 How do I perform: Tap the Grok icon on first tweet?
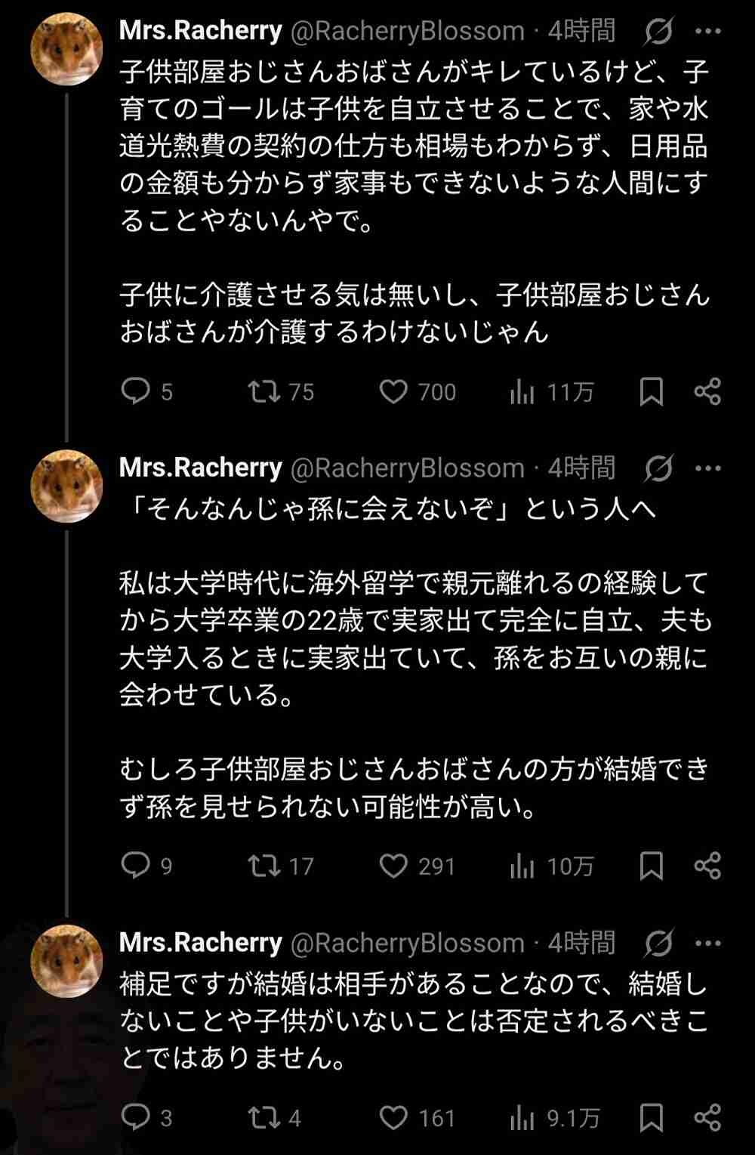tap(659, 32)
